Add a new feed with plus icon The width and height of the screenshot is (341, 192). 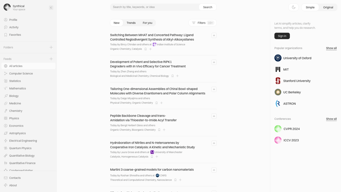pyautogui.click(x=51, y=59)
